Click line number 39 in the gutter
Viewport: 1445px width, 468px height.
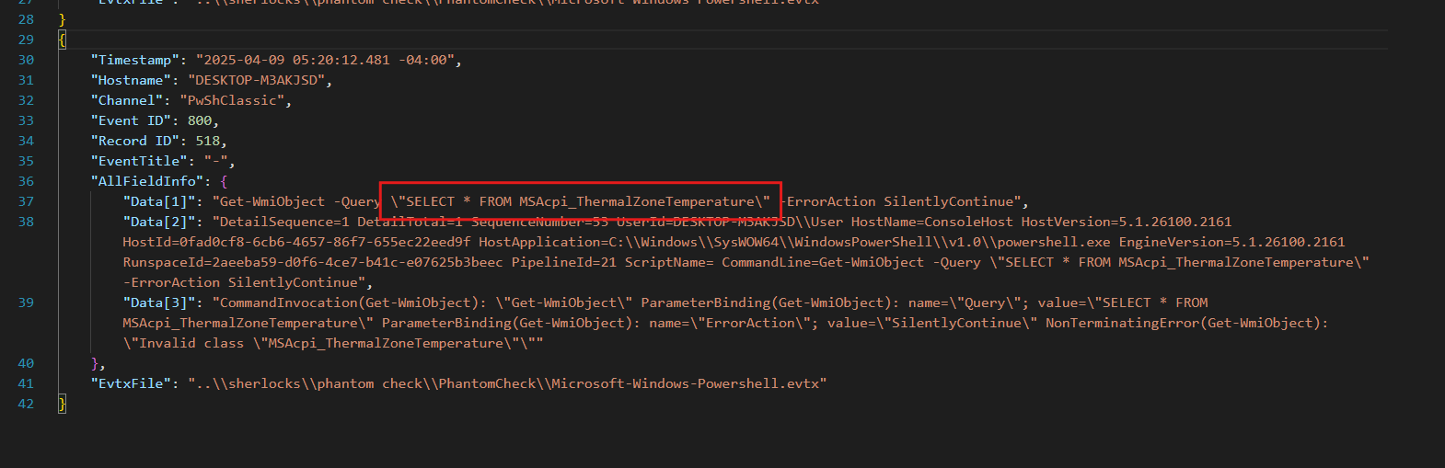[26, 302]
